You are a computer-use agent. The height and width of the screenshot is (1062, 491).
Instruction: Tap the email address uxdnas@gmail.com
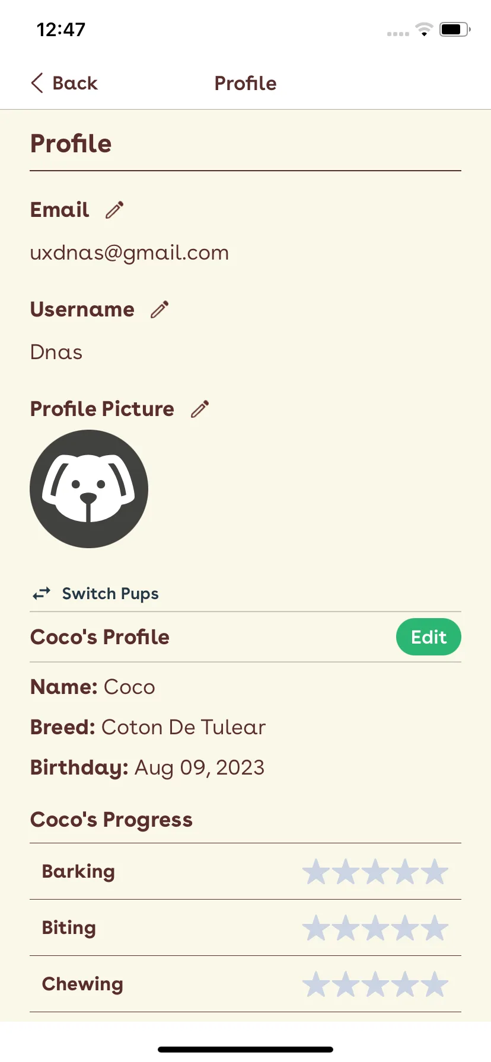tap(129, 253)
